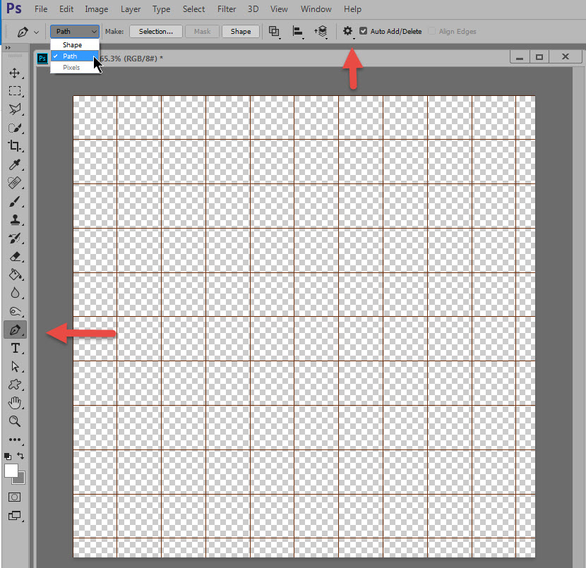Click the Photoshop Ps logo

coord(14,8)
